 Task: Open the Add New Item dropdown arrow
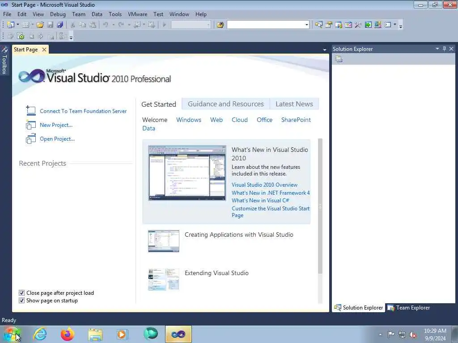(32, 25)
